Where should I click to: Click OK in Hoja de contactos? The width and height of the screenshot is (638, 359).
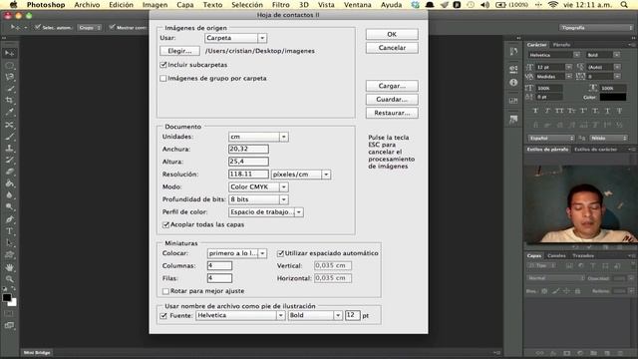(x=392, y=34)
